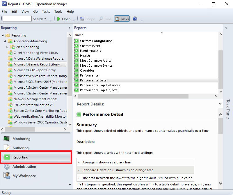
Task: Select Microsoft ODR Report Library folder icon
Action: [x=10, y=70]
